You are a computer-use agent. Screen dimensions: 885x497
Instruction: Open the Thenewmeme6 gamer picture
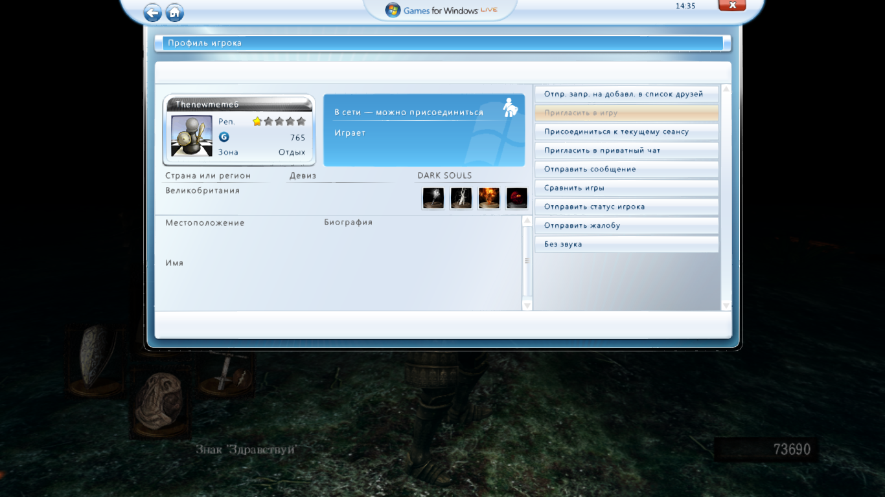[x=192, y=136]
